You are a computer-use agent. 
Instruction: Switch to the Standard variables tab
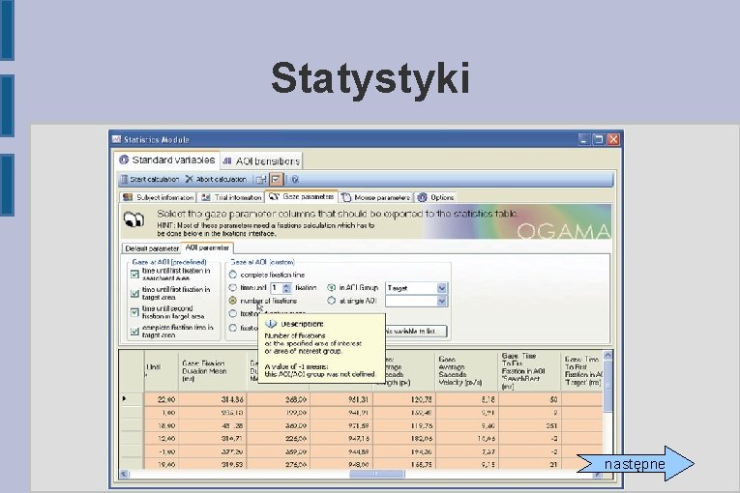(167, 159)
